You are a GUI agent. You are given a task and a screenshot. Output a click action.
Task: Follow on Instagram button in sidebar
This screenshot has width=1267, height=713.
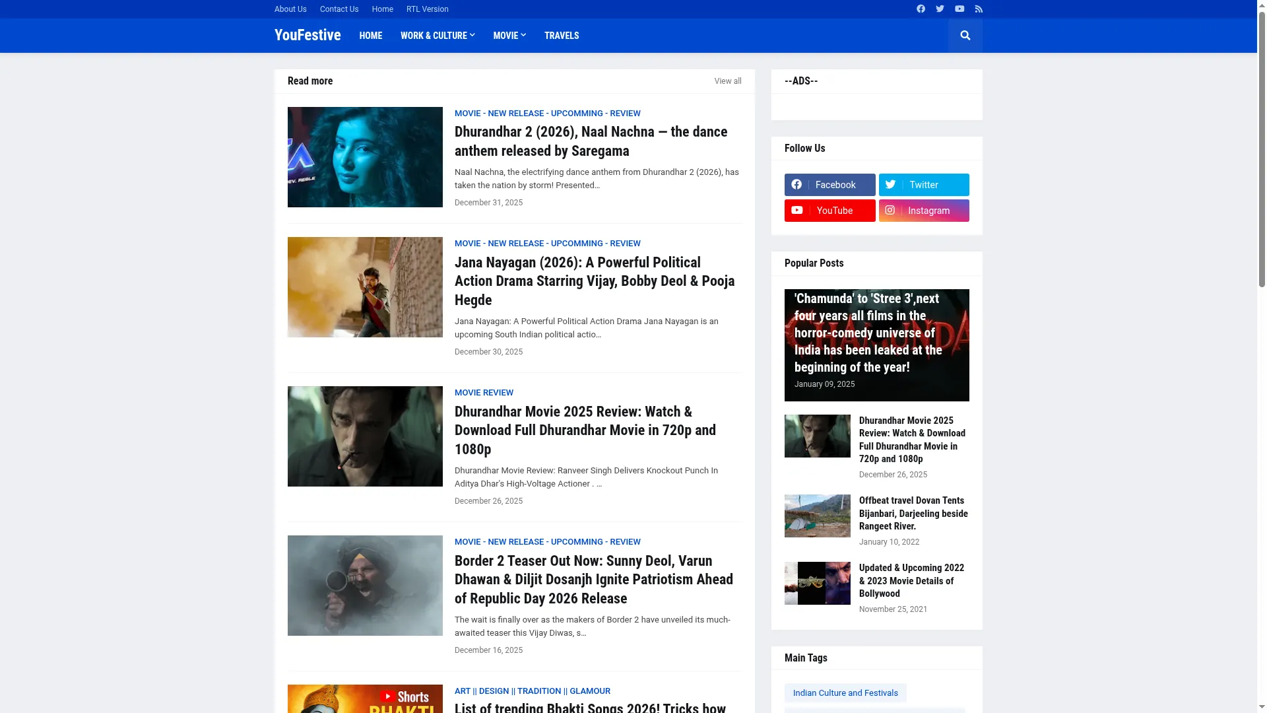[x=924, y=211]
